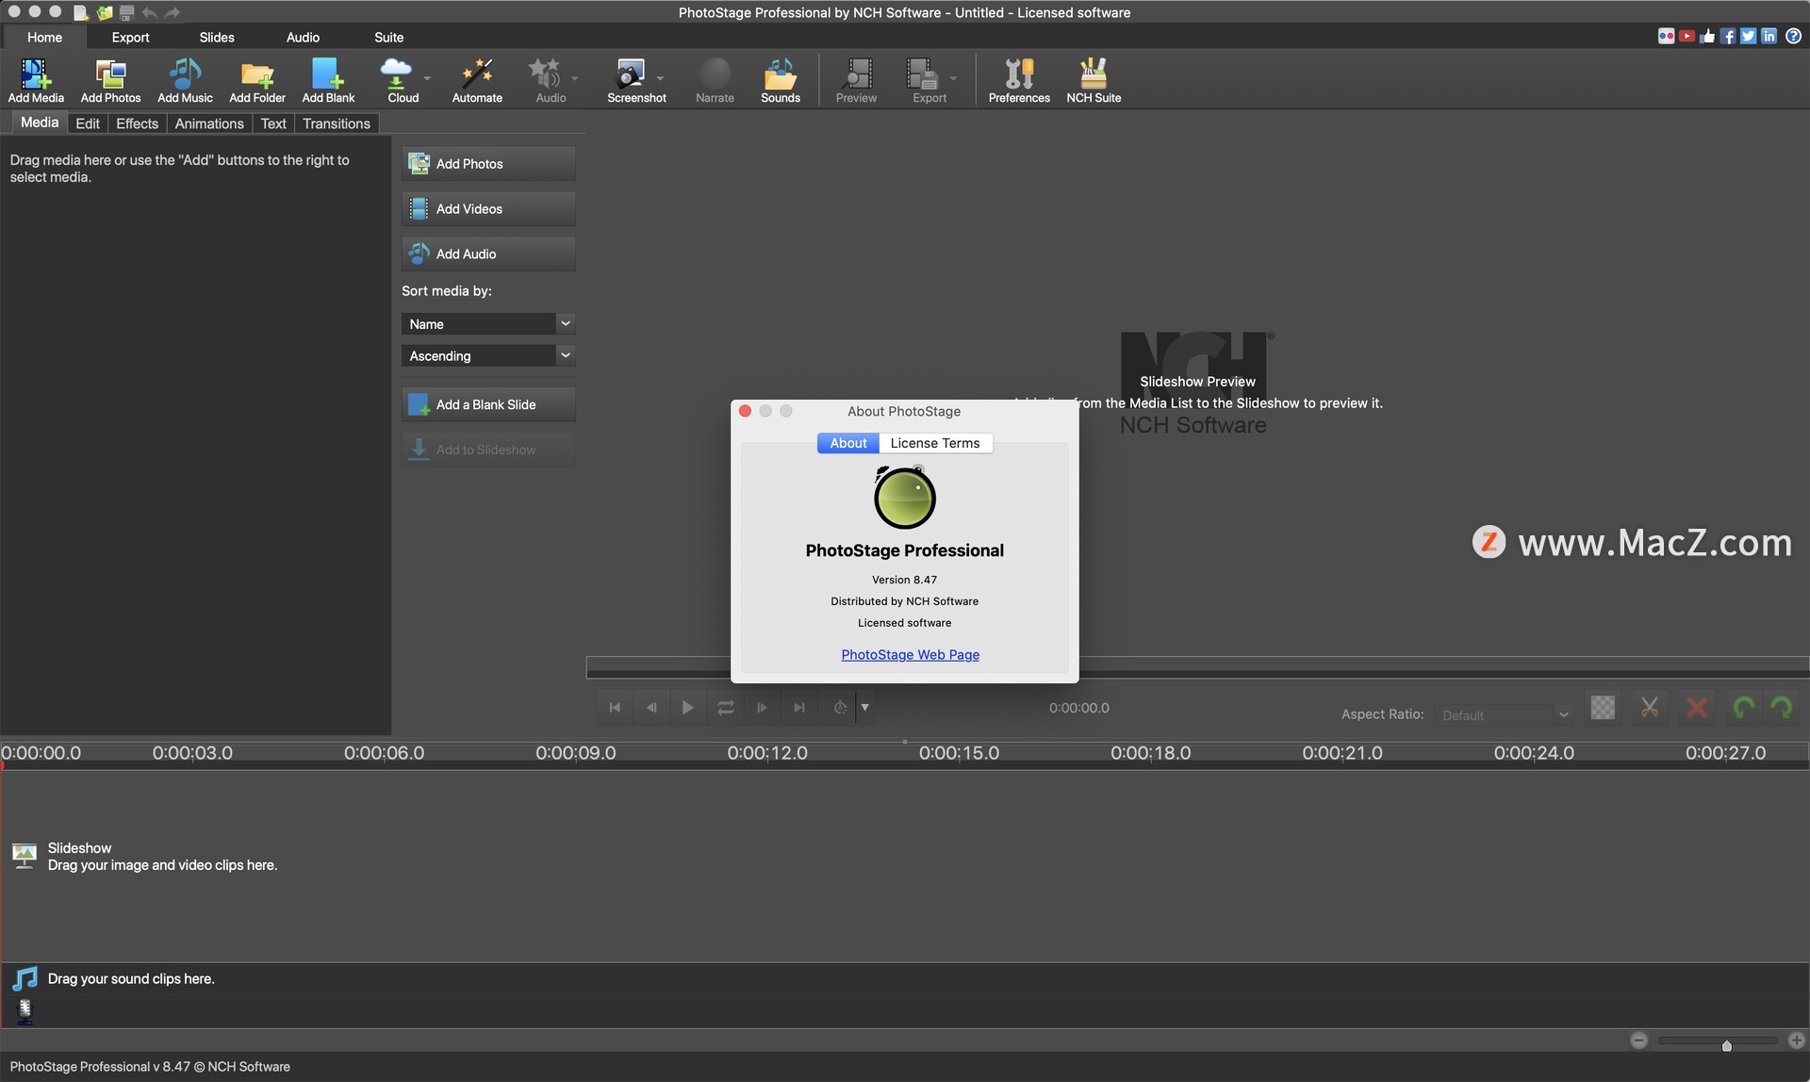Click the timeline zoom slider handle

[1726, 1045]
